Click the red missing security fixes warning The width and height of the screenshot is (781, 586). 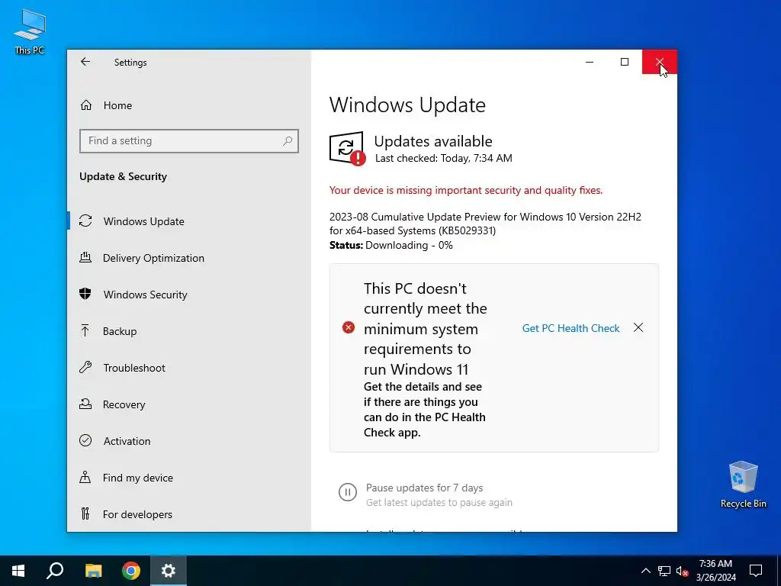pos(466,190)
